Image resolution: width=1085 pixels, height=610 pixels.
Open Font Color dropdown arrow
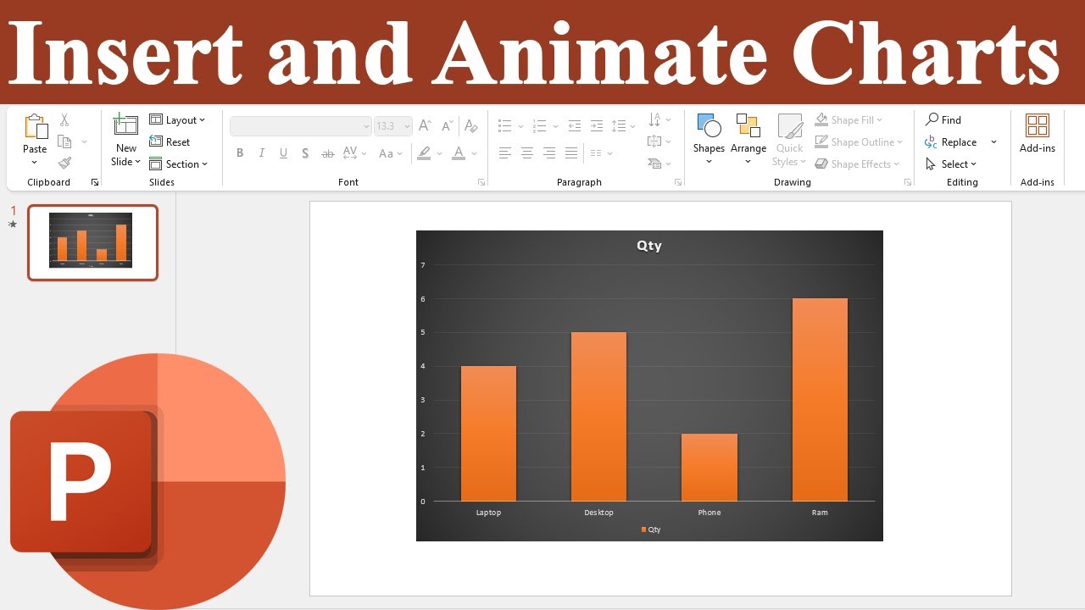click(x=475, y=153)
